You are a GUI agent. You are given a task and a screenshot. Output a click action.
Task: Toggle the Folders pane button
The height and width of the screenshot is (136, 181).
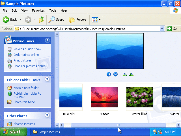(x=78, y=20)
